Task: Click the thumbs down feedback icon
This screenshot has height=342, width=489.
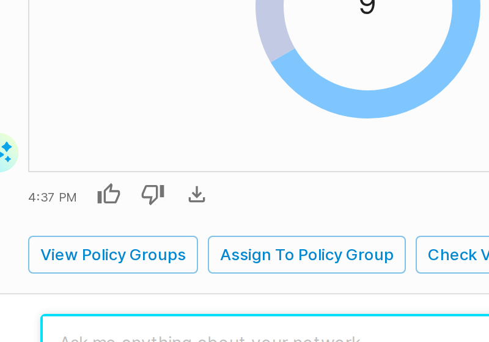Action: tap(153, 194)
